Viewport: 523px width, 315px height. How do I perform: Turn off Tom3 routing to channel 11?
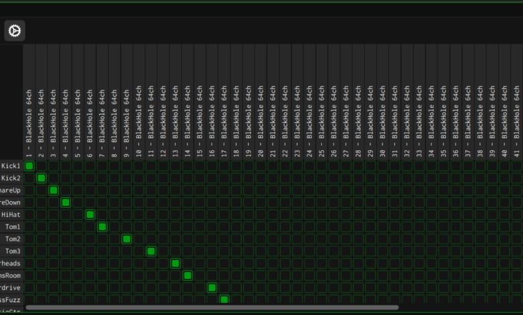[x=151, y=251]
